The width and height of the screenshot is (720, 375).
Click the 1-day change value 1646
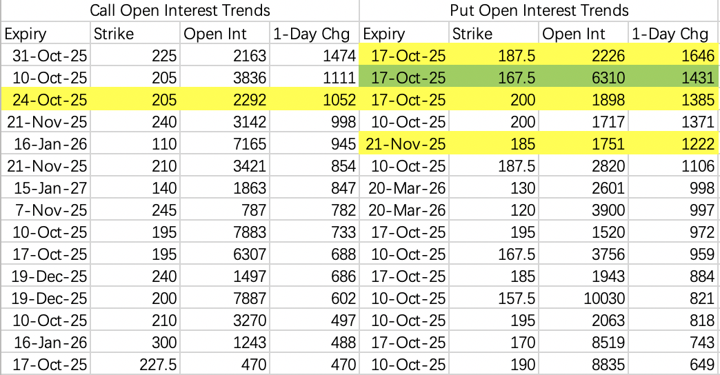coord(673,56)
